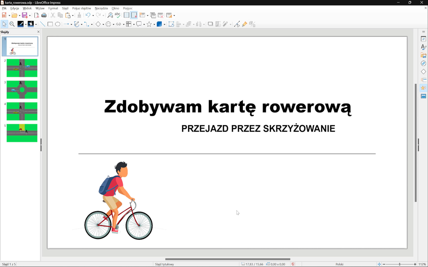Image resolution: width=428 pixels, height=267 pixels.
Task: Click the Polski language status field
Action: 339,264
